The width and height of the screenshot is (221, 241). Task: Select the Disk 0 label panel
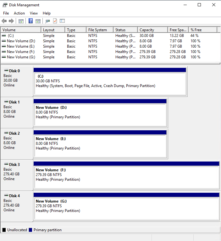[17, 81]
